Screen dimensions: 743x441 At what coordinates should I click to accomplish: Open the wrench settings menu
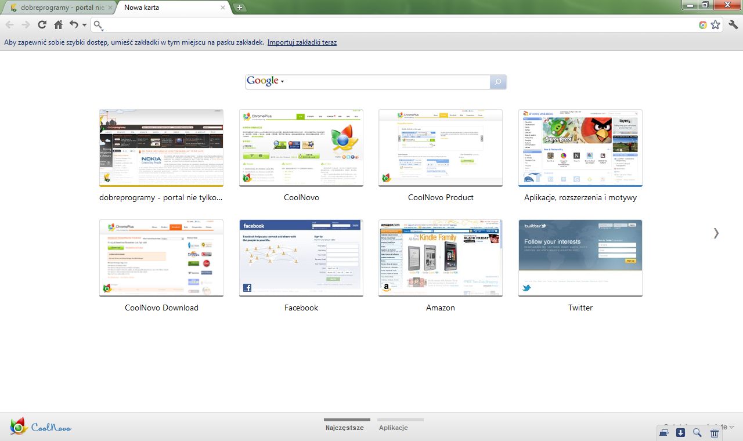point(733,24)
